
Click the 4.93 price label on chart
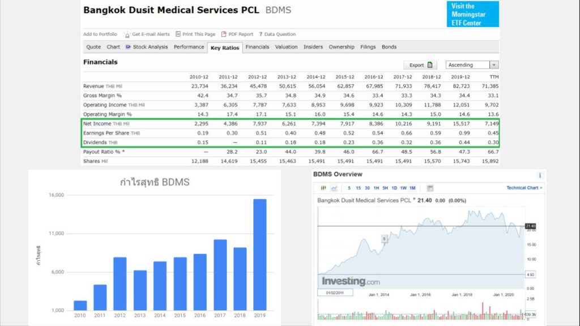tap(530, 274)
